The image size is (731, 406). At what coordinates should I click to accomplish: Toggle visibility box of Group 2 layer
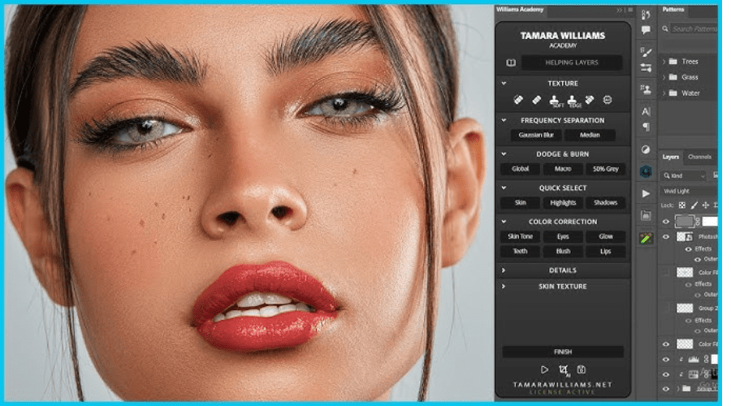click(x=666, y=308)
